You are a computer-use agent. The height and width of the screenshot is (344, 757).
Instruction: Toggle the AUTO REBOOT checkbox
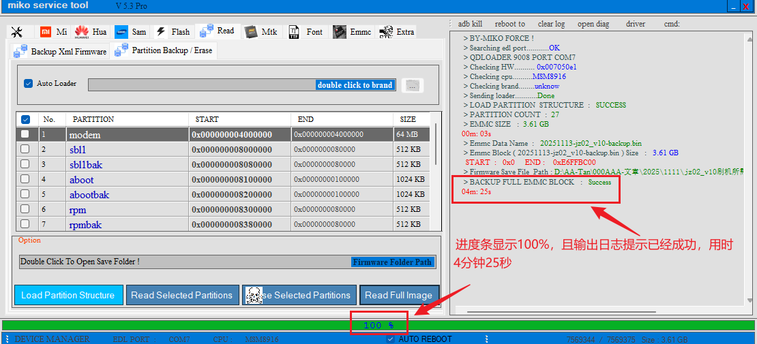click(x=390, y=339)
